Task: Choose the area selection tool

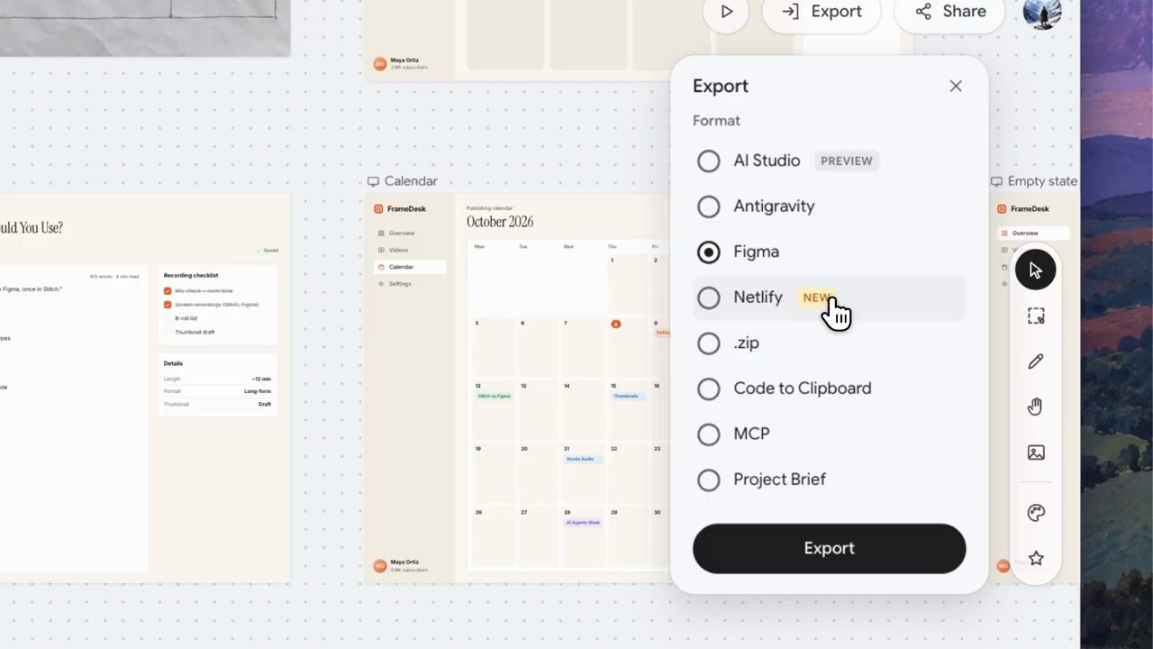Action: (x=1036, y=316)
